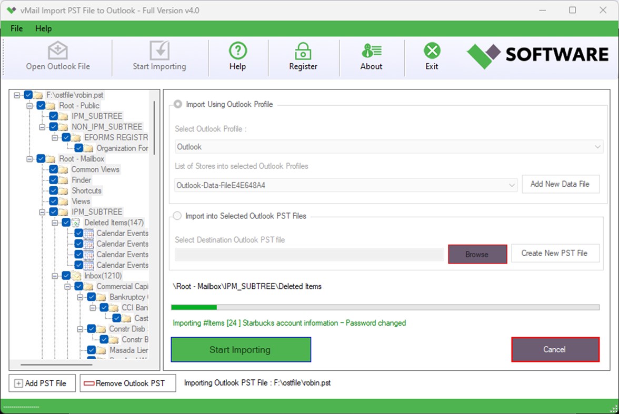619x414 pixels.
Task: Click the Add PST File icon
Action: click(x=18, y=383)
